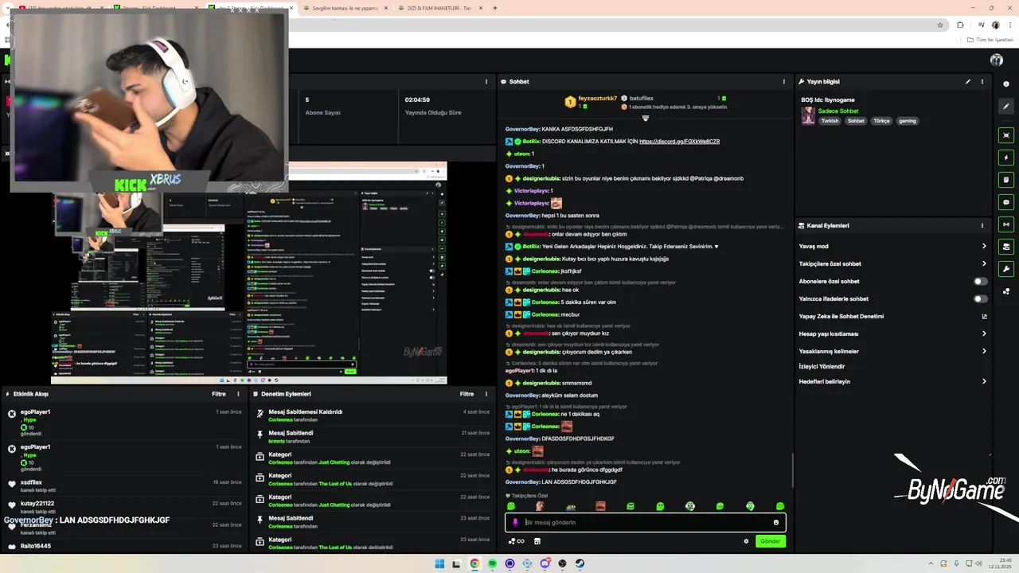This screenshot has height=573, width=1019.
Task: Open the Kanal Eylemleri three-dot menu
Action: (x=982, y=225)
